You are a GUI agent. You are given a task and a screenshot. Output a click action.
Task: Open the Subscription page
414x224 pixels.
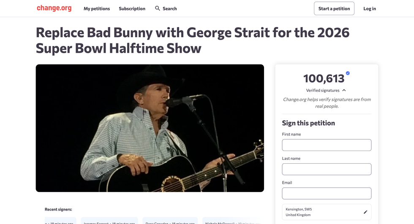[132, 8]
